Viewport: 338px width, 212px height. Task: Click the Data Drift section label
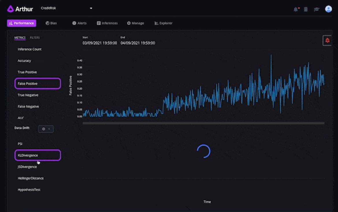(22, 128)
